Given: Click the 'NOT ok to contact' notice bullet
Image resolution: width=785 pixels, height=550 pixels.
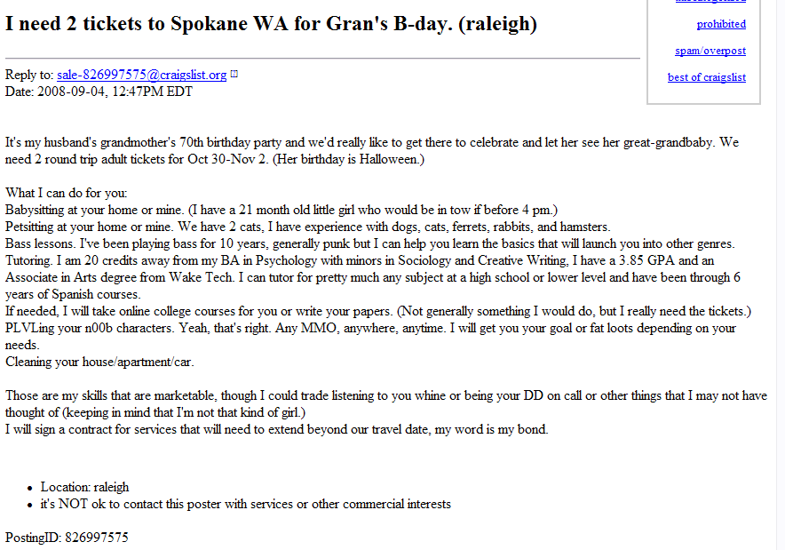Looking at the screenshot, I should 246,504.
